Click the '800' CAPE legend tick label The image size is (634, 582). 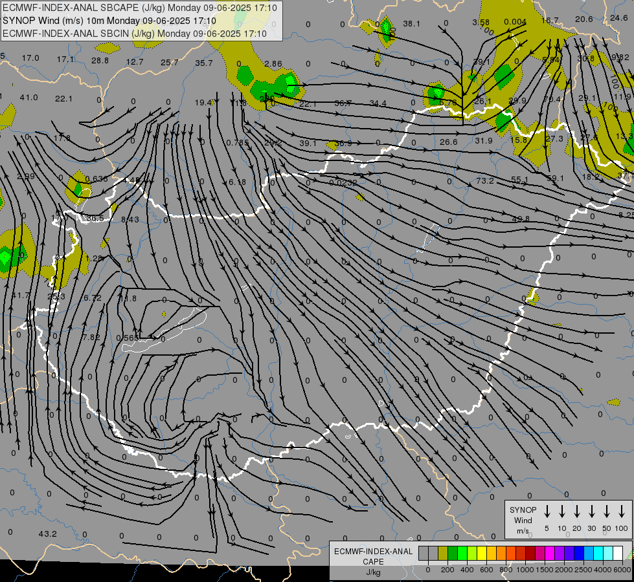click(x=506, y=570)
